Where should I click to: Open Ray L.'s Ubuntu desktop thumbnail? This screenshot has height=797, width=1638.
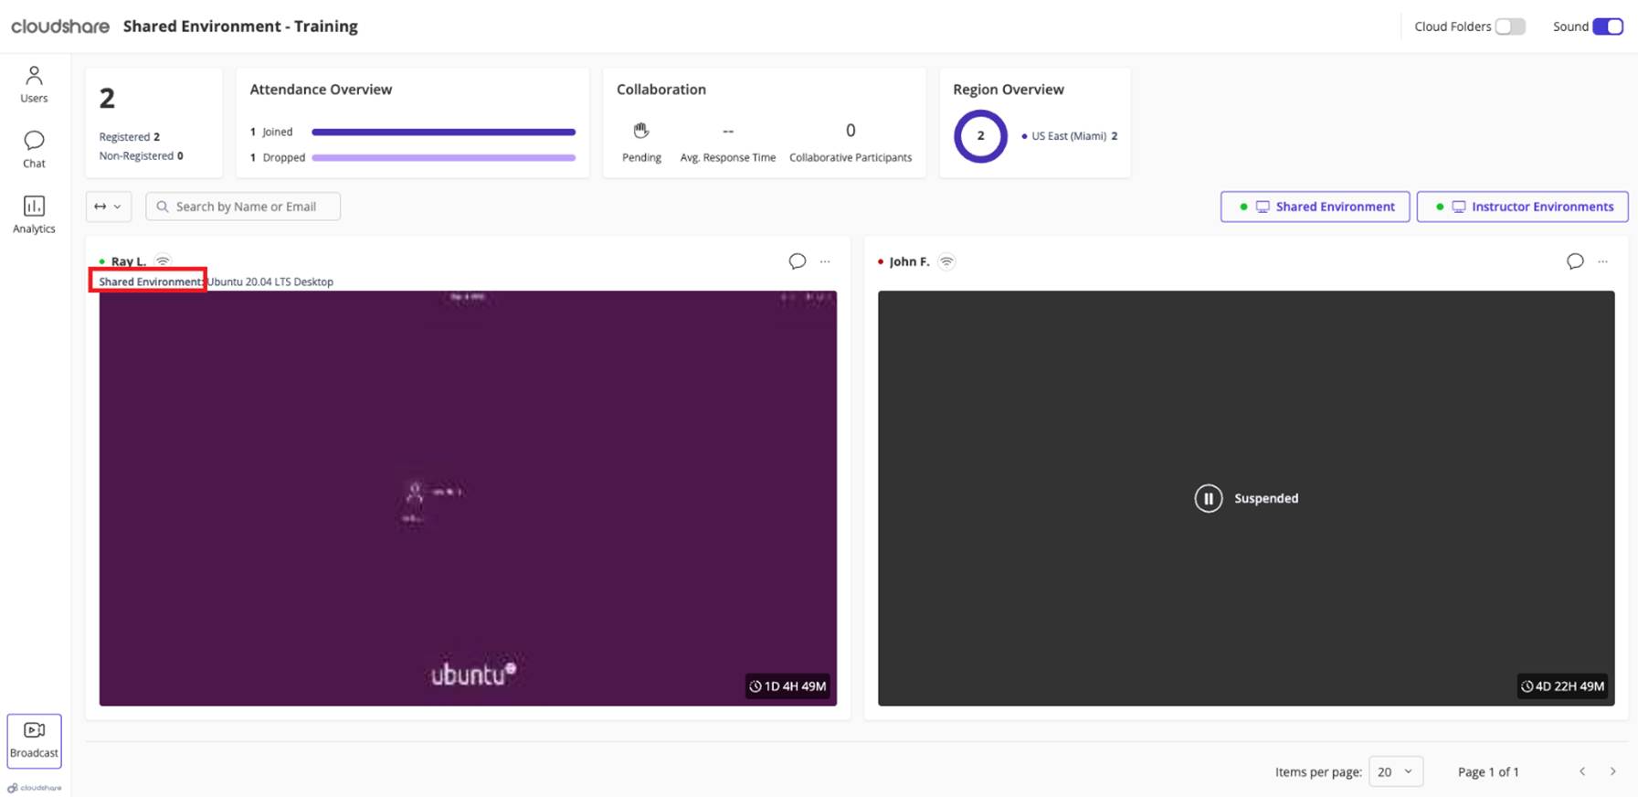(468, 498)
